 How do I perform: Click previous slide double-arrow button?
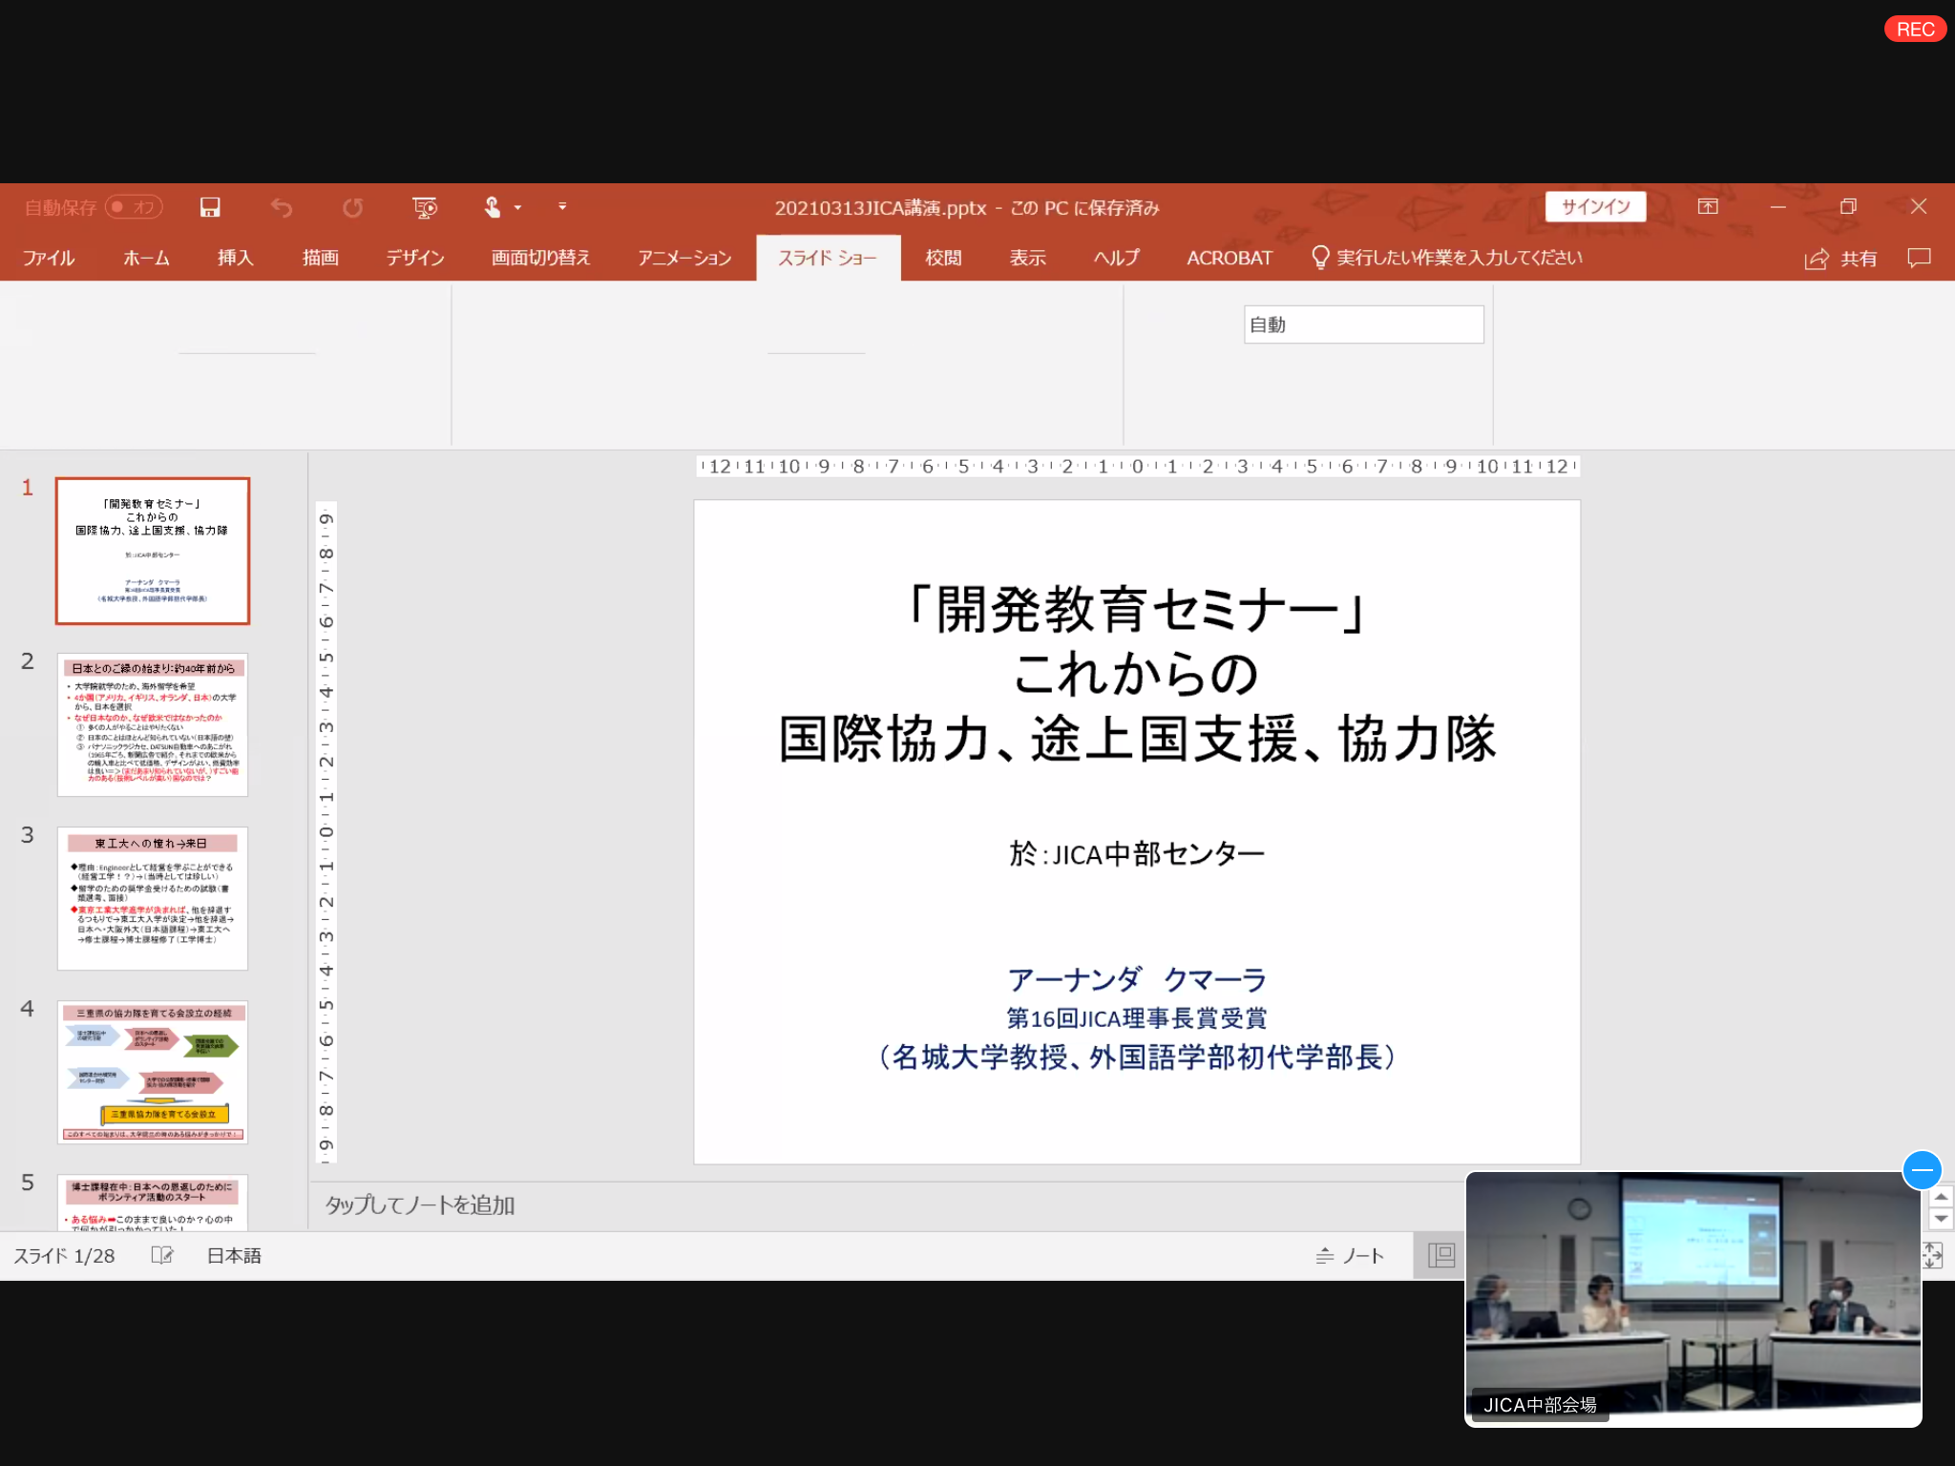[1941, 1197]
